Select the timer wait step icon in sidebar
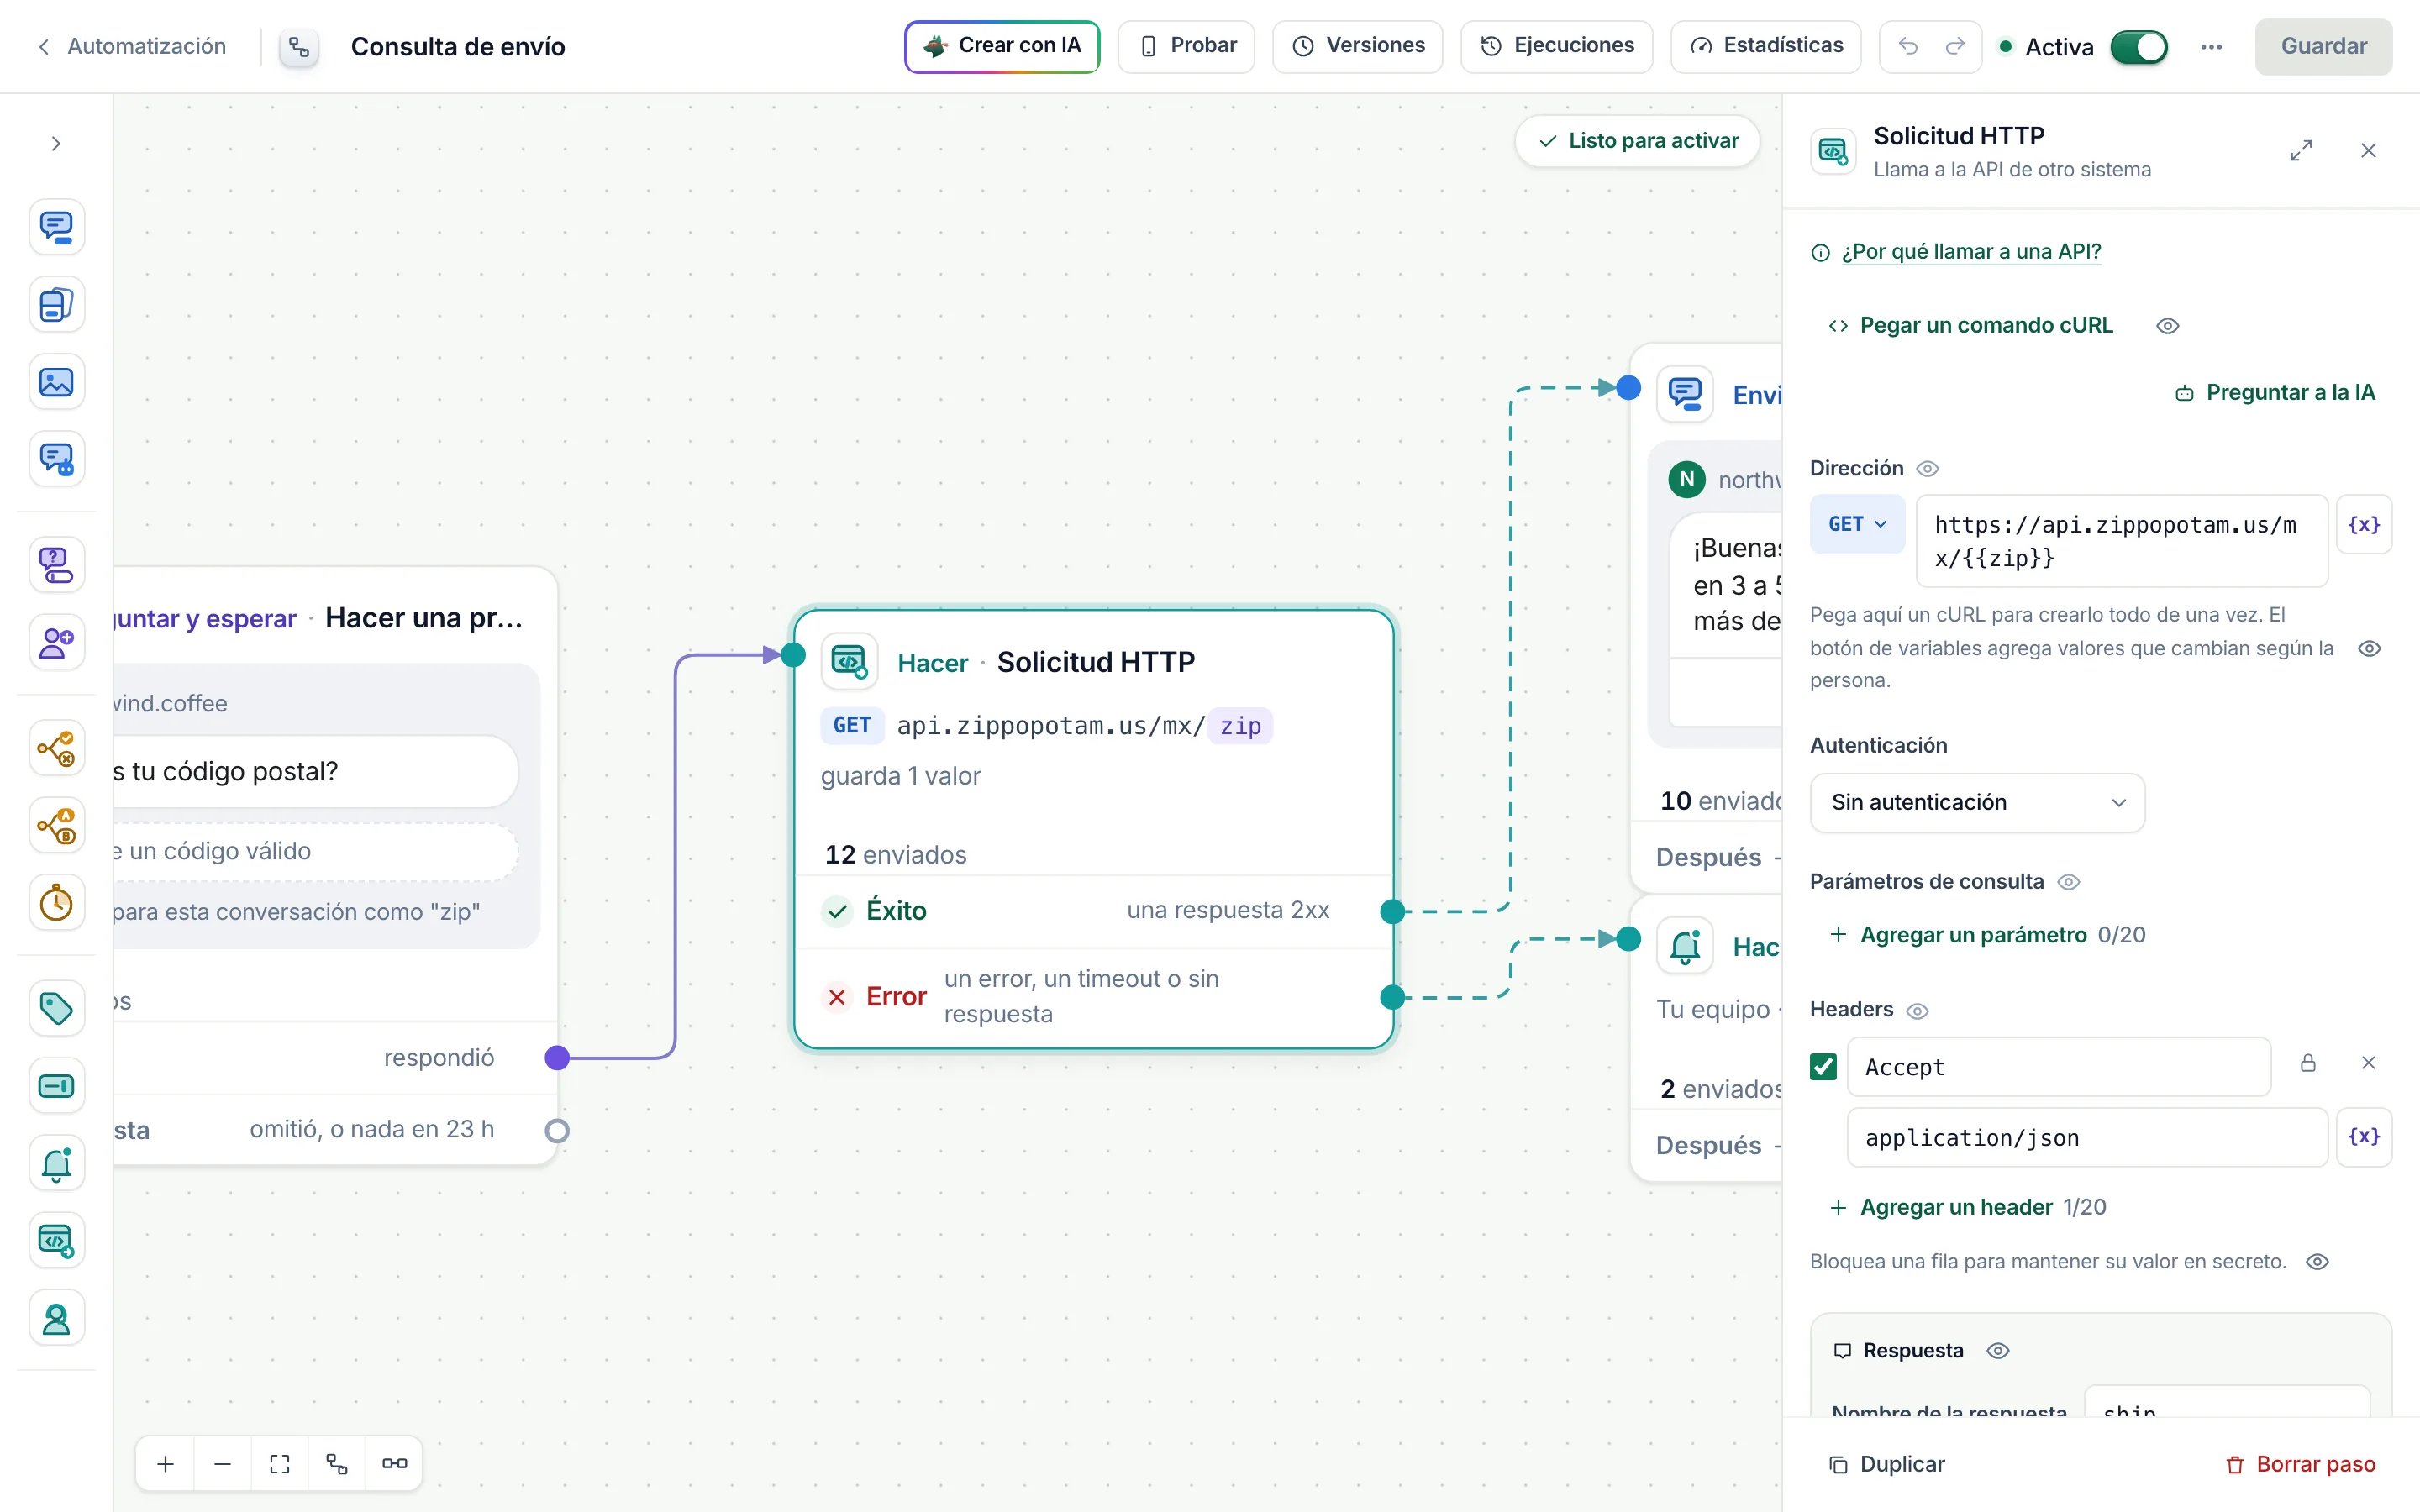This screenshot has width=2420, height=1512. click(x=56, y=903)
